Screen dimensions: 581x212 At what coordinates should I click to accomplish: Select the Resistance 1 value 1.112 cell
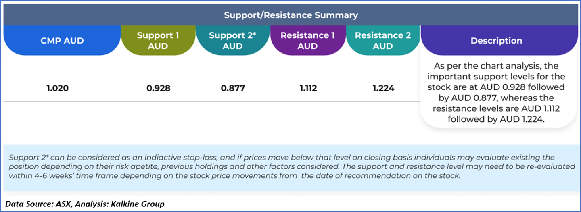pos(308,88)
